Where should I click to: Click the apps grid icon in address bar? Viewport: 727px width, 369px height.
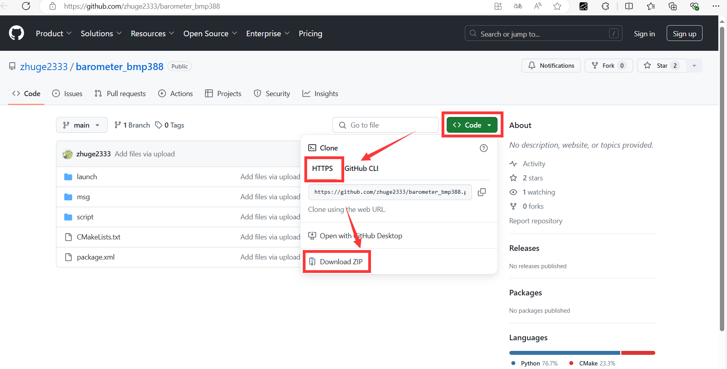(x=498, y=6)
